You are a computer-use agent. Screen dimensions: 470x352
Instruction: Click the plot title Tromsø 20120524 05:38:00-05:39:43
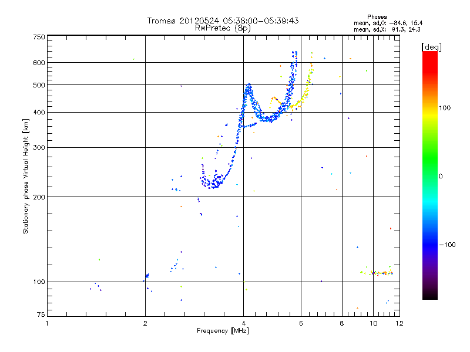[223, 21]
